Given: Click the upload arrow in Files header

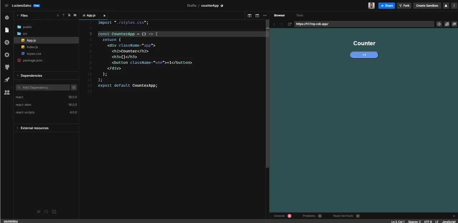Looking at the screenshot, I should tap(64, 15).
